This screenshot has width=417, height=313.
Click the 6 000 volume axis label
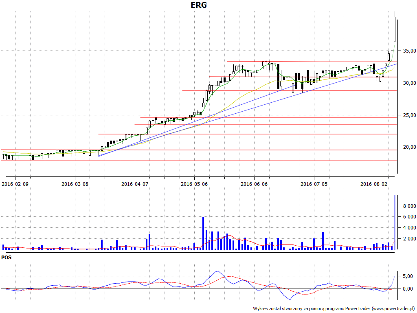click(x=410, y=217)
